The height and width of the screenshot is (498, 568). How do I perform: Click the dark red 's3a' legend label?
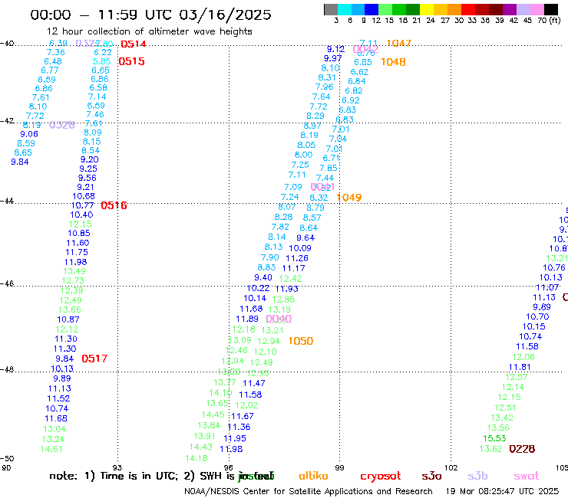pyautogui.click(x=431, y=477)
